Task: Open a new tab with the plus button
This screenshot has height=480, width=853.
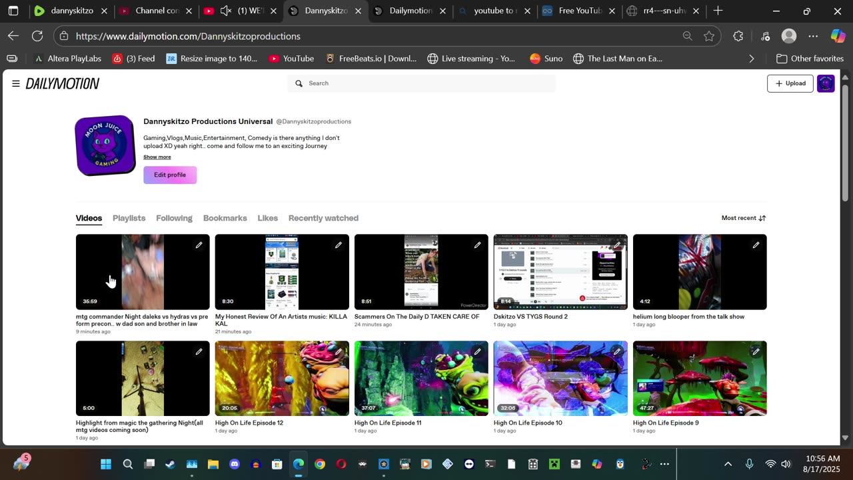Action: 718,11
